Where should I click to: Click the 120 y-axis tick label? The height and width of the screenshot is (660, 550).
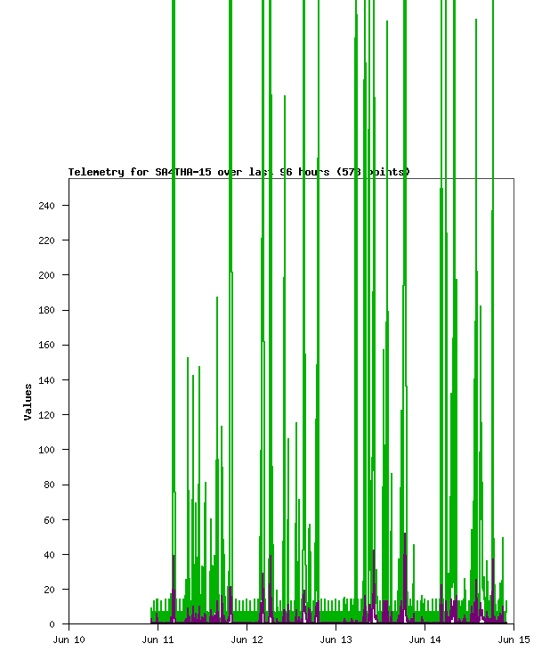point(46,415)
